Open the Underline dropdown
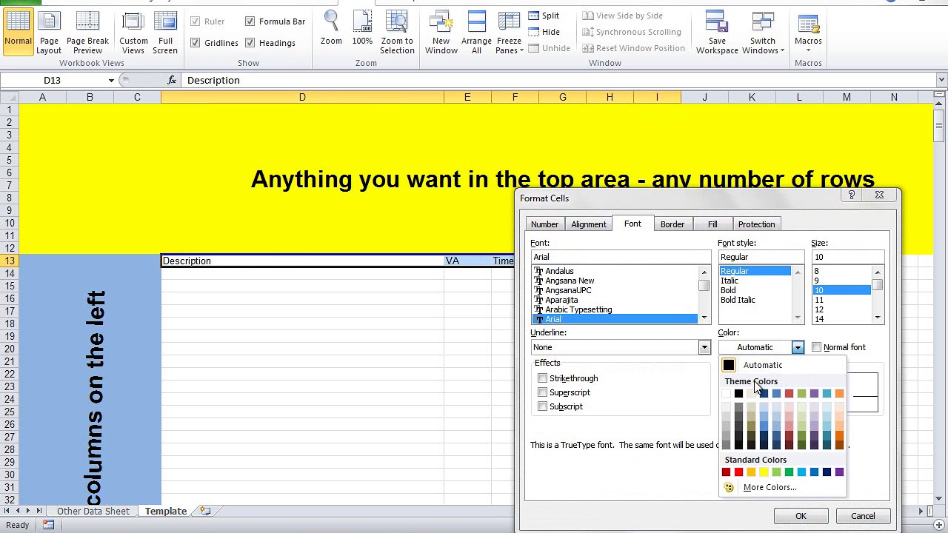Viewport: 948px width, 533px height. tap(704, 347)
